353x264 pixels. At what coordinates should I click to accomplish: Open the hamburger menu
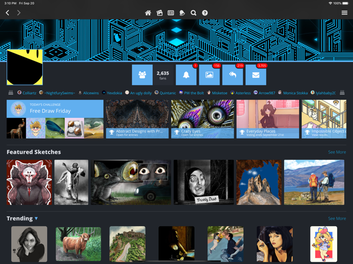(344, 13)
